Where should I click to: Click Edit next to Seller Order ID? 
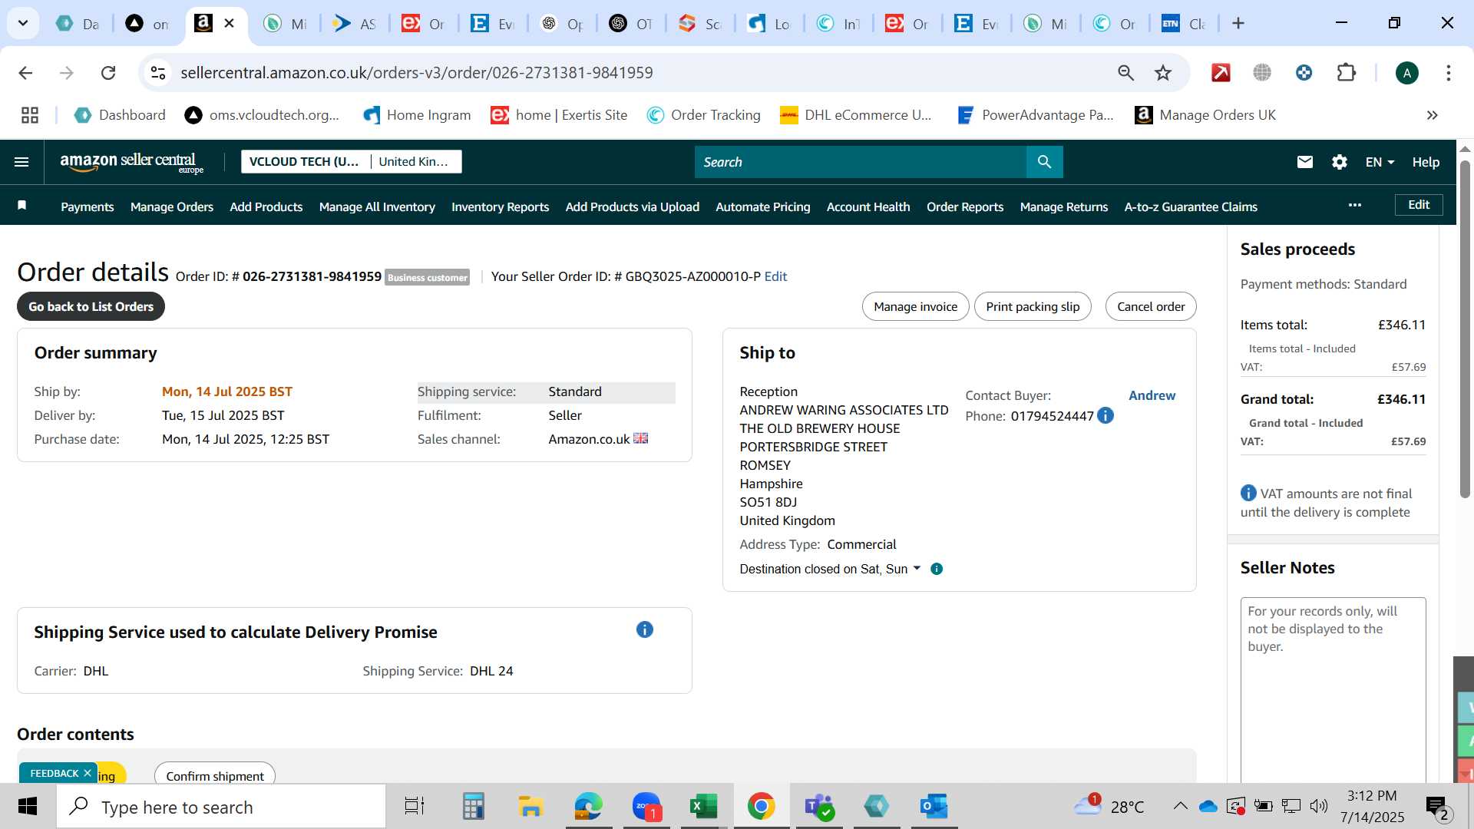pos(775,276)
